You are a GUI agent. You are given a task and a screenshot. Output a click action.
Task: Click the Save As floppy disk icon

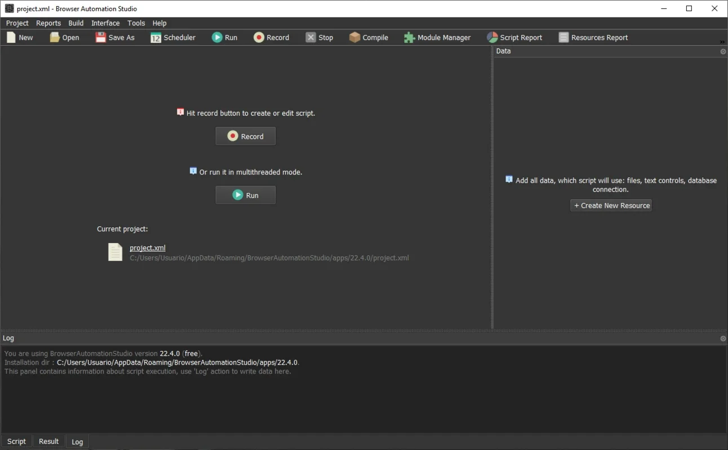(x=100, y=38)
